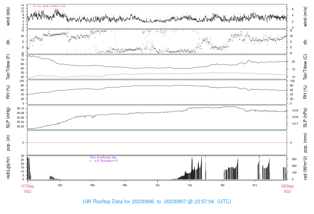
Task: Click the 'rad(Lgly/hr)' axis label
Action: pyautogui.click(x=8, y=168)
